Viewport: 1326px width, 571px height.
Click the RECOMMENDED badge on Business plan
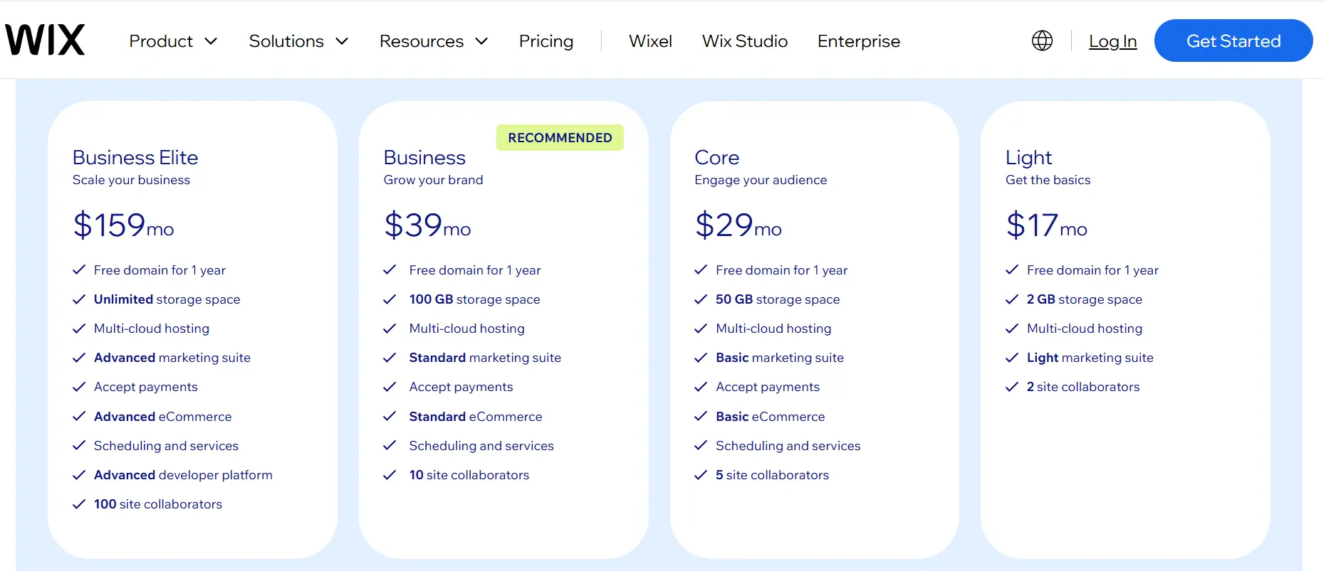pyautogui.click(x=560, y=137)
